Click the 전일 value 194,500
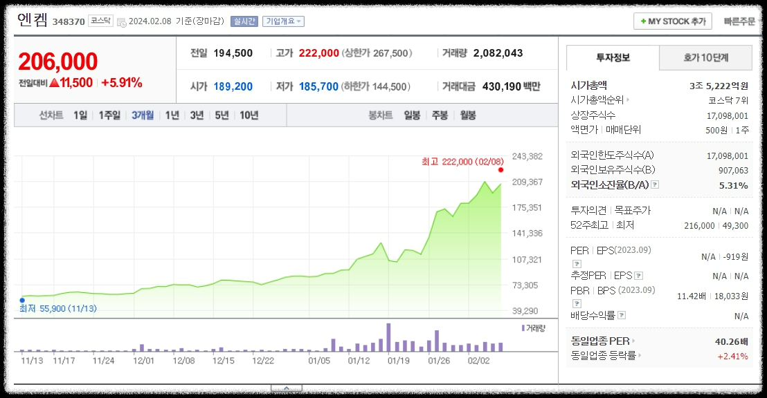This screenshot has width=767, height=398. (x=233, y=53)
